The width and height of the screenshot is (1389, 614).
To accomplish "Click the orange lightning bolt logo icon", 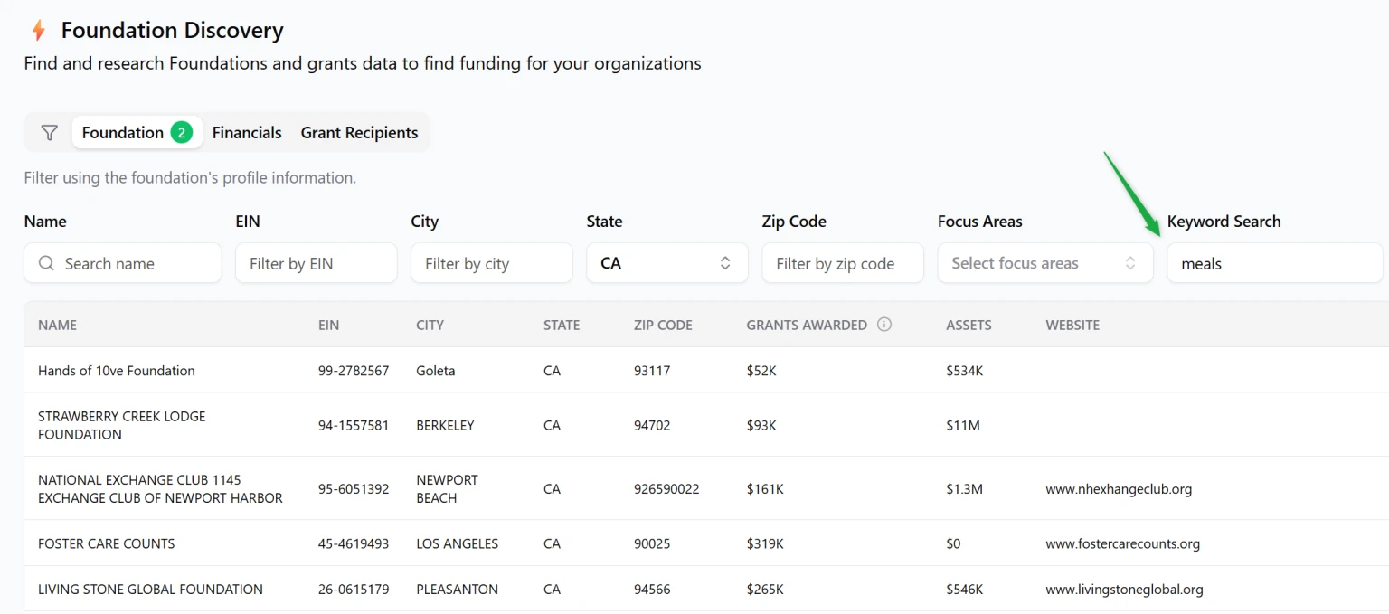I will 38,31.
